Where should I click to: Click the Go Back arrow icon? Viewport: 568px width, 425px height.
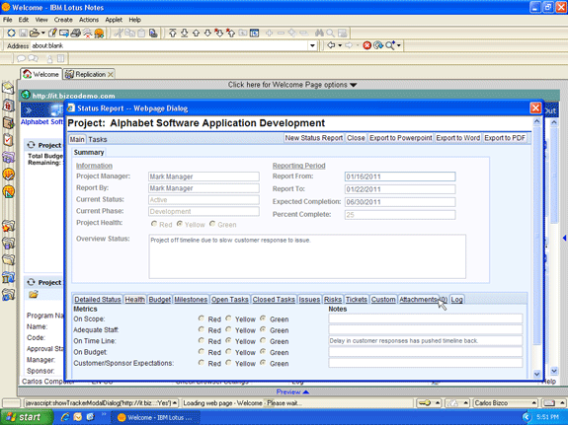pyautogui.click(x=331, y=45)
